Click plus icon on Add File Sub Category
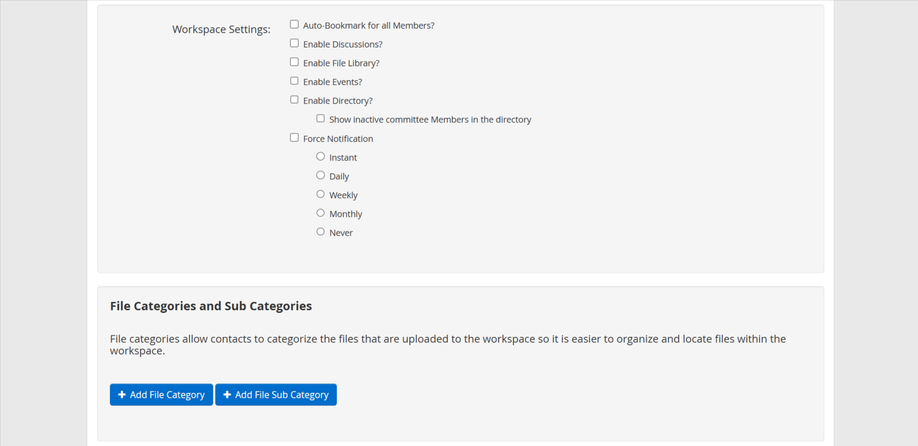The height and width of the screenshot is (446, 918). (227, 394)
